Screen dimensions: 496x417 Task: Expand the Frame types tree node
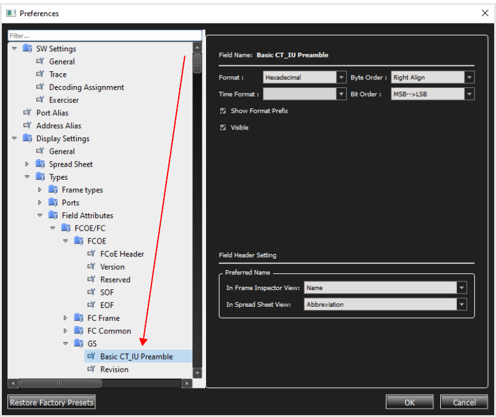tap(40, 190)
